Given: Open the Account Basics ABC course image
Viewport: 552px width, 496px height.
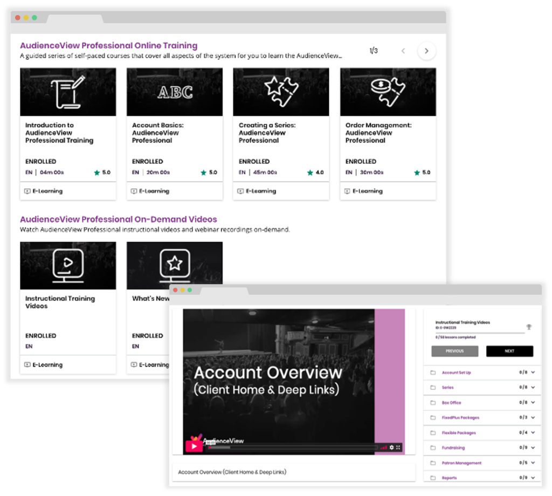Looking at the screenshot, I should point(175,92).
